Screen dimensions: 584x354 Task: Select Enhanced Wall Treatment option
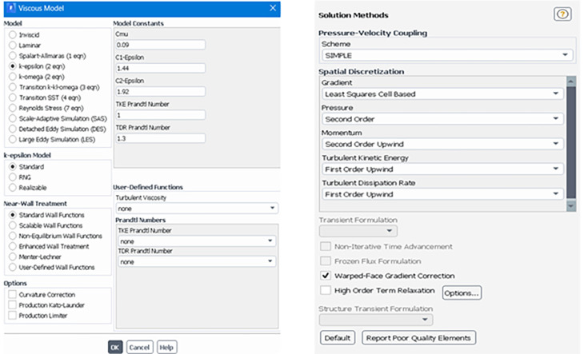[12, 246]
